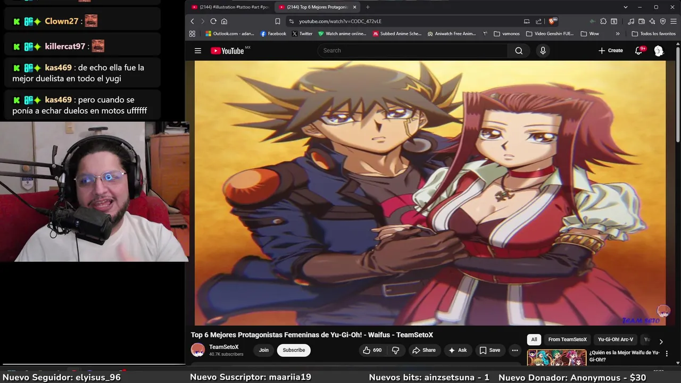Open ¿Quién es la Mejor Waifu thumbnail
The width and height of the screenshot is (681, 383).
[557, 358]
